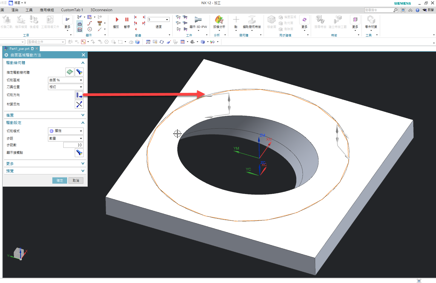Click the 顯示接觸點 flashlight icon
This screenshot has height=283, width=436.
[x=79, y=153]
